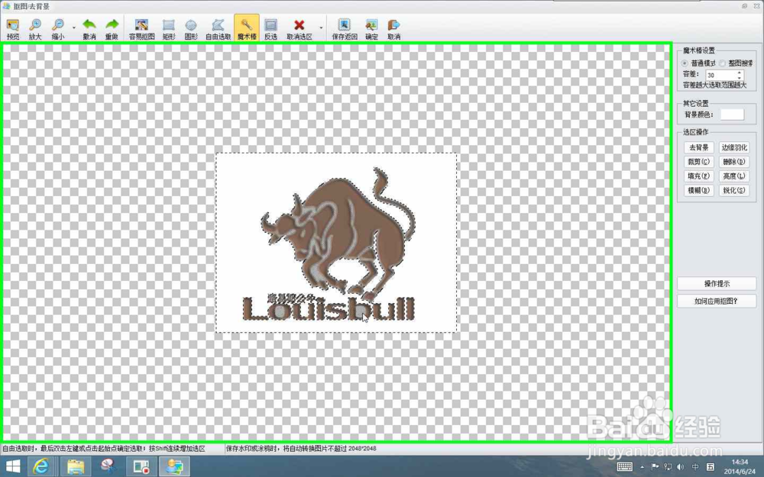Undo with the 撤消 green arrow
Screen dimensions: 764x477
coord(89,29)
